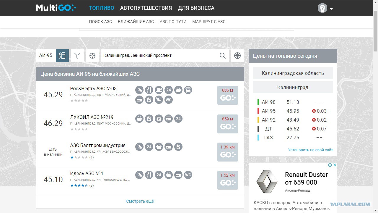Click the rating stars of Идель АЗС №4
Image resolution: width=378 pixels, height=213 pixels.
pos(79,185)
